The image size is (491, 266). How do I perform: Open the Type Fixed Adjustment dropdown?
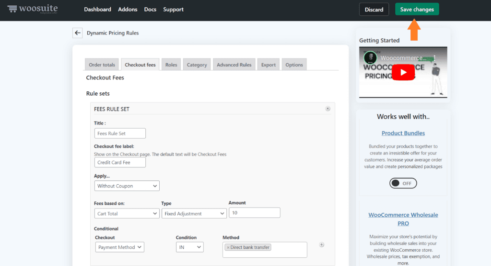coord(194,213)
